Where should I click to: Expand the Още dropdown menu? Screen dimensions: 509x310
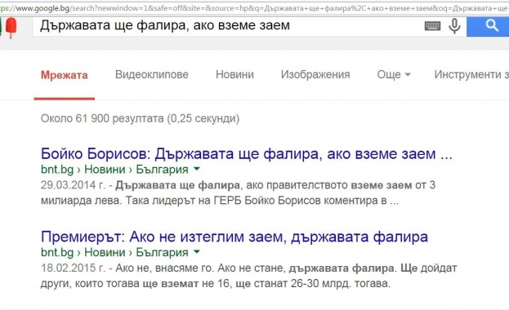coord(394,75)
